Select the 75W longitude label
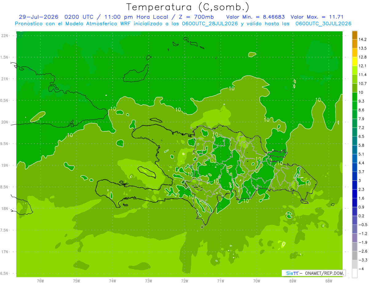Image resolution: width=369 pixels, height=285 pixels. [x=76, y=281]
